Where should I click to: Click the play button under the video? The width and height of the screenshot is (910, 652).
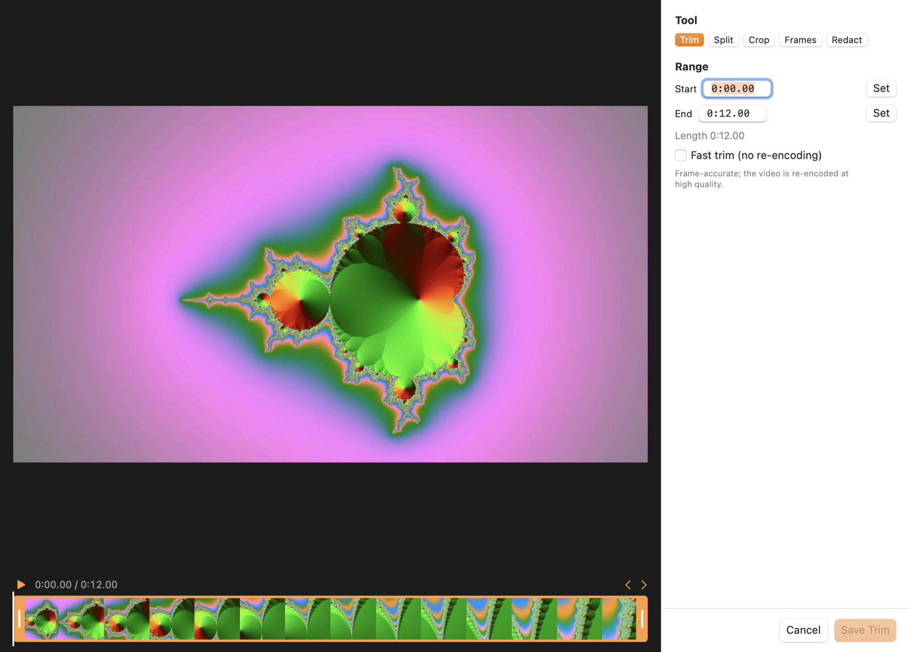coord(21,584)
